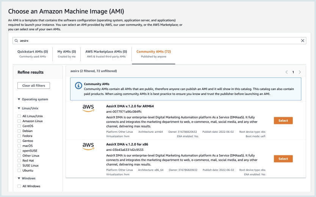This screenshot has width=316, height=197.
Task: Open Quickstart AMIs tab
Action: click(x=33, y=54)
